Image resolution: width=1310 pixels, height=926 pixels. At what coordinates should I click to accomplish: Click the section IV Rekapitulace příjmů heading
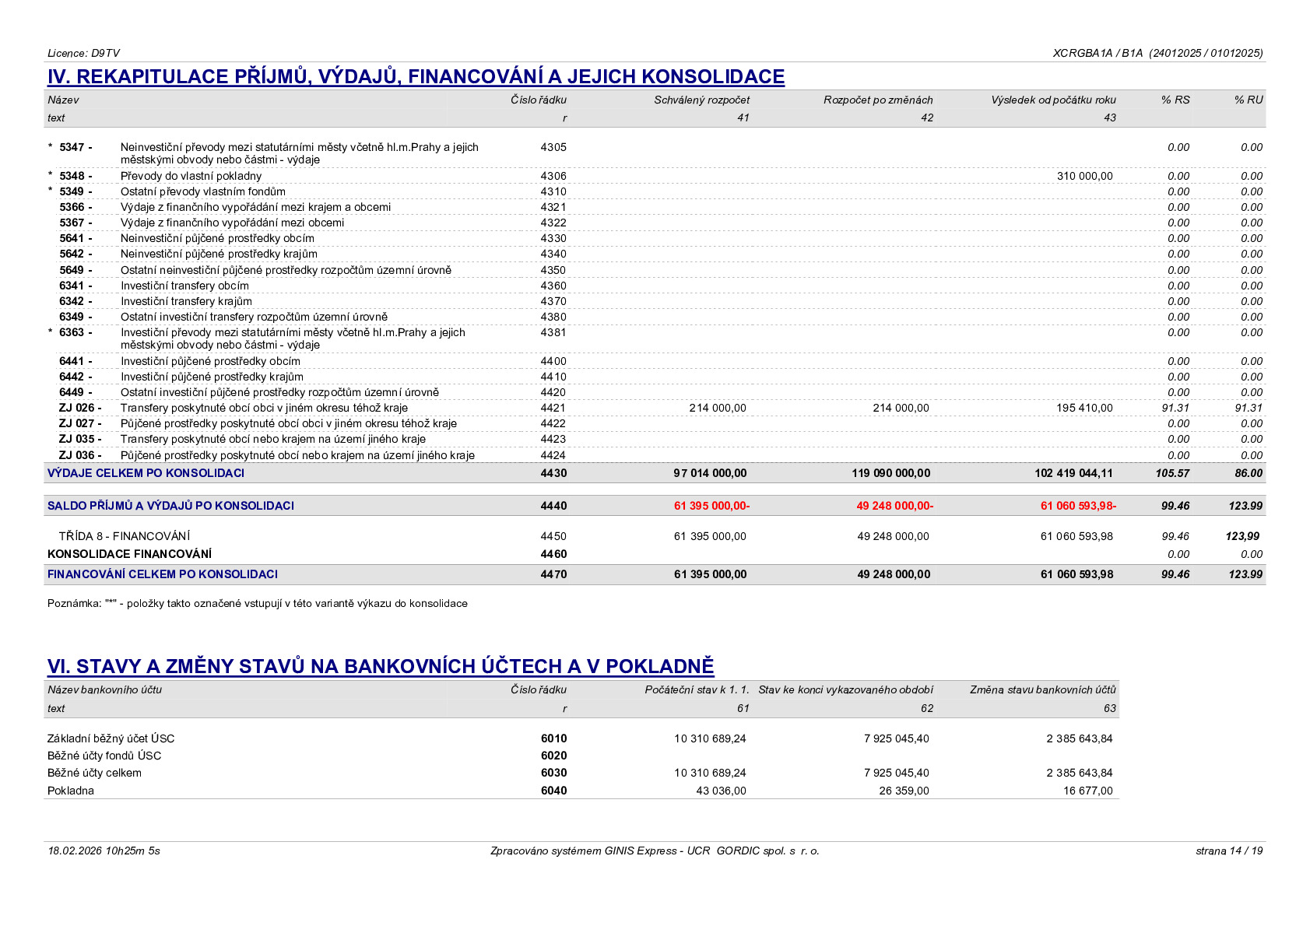tap(416, 76)
